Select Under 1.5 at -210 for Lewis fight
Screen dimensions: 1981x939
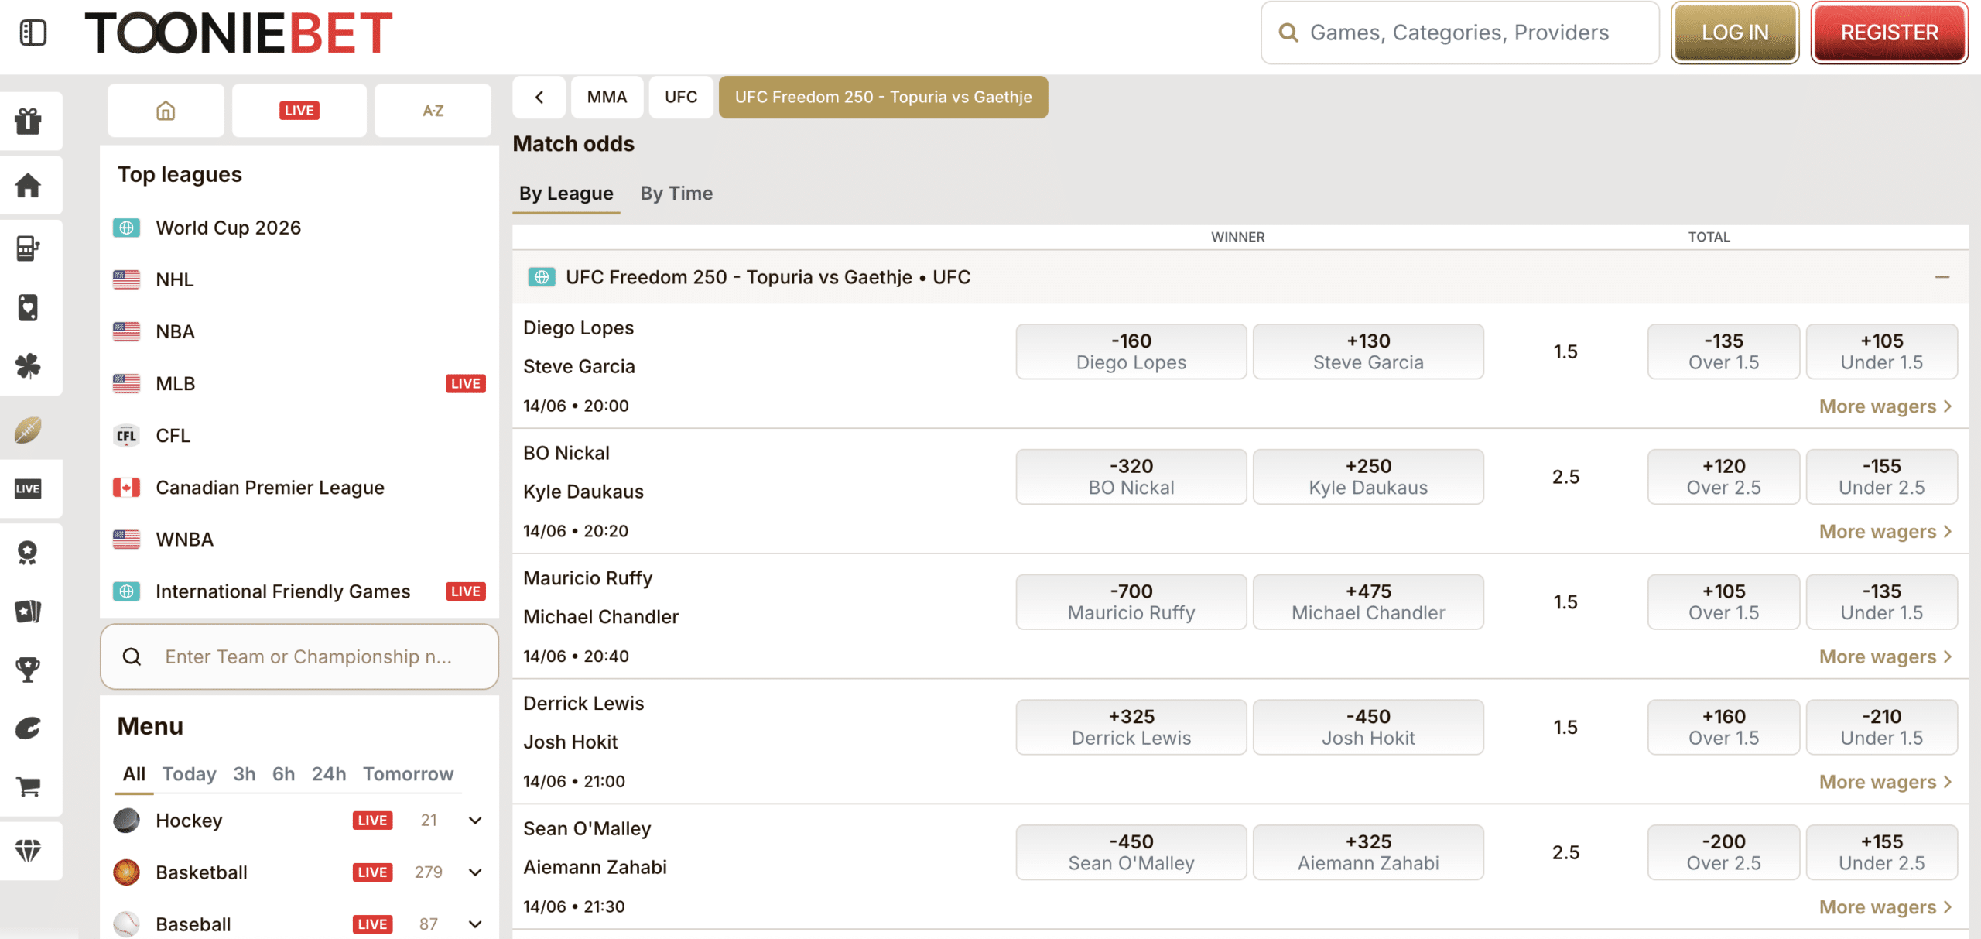(1882, 727)
